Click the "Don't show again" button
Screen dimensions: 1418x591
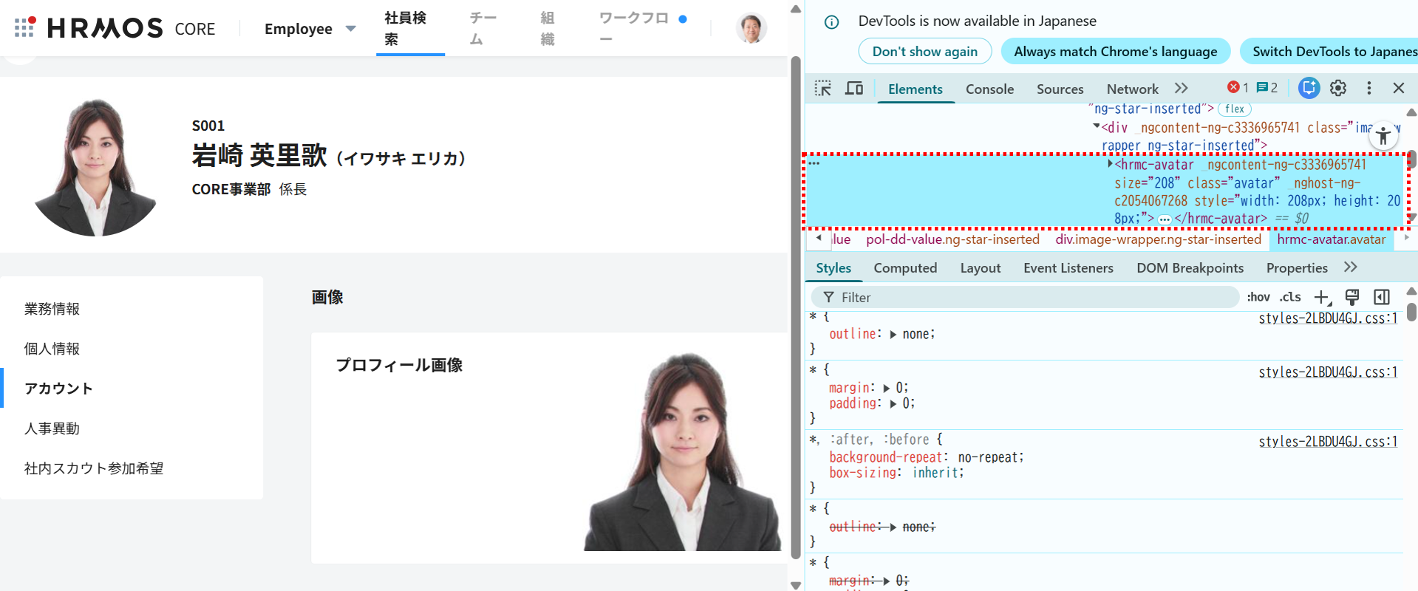(924, 52)
